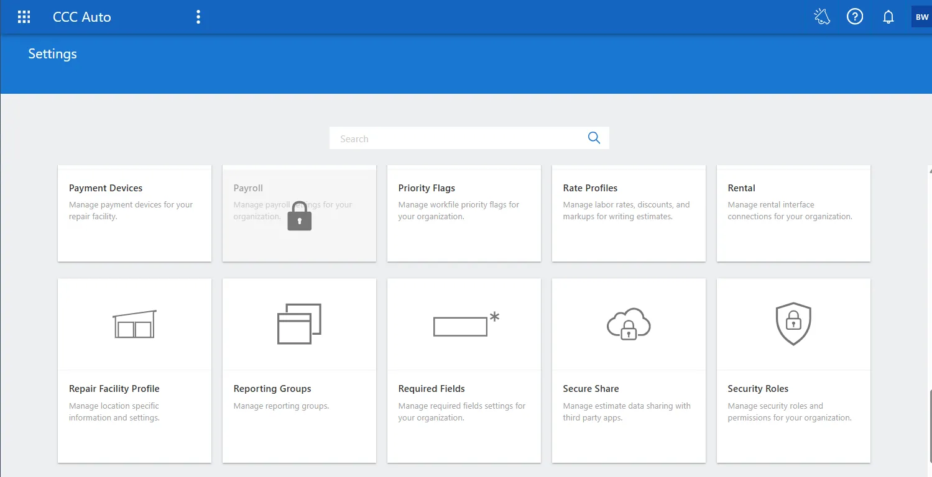
Task: Click 'Manage payment devices for your repair facility' text
Action: click(131, 211)
